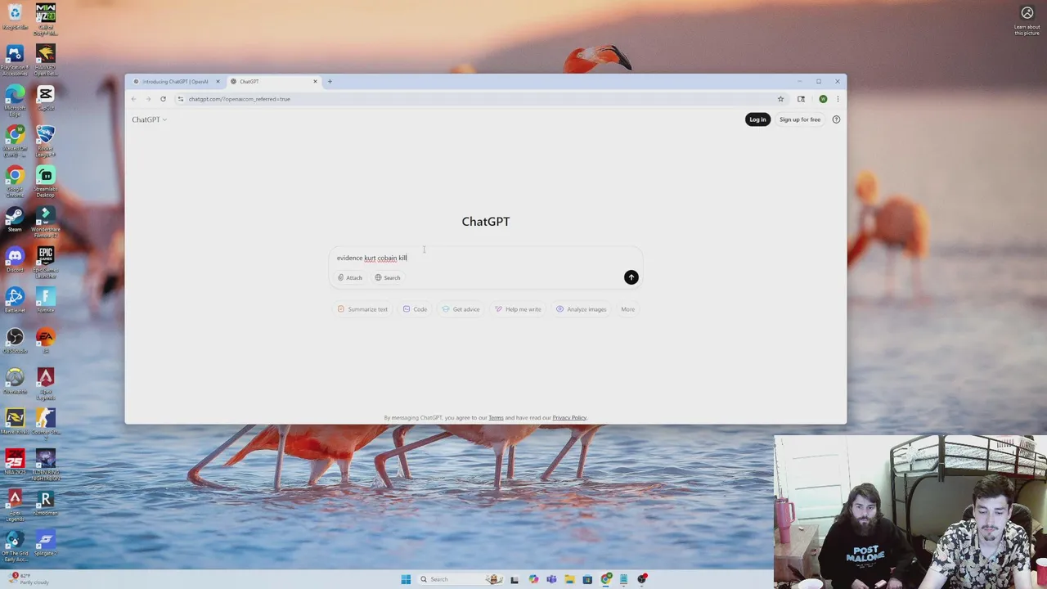Viewport: 1047px width, 589px height.
Task: Close the ChatGPT tab
Action: [x=315, y=82]
